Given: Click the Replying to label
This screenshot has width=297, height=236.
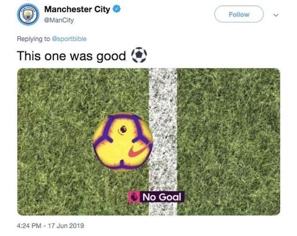Looking at the screenshot, I should (x=33, y=39).
